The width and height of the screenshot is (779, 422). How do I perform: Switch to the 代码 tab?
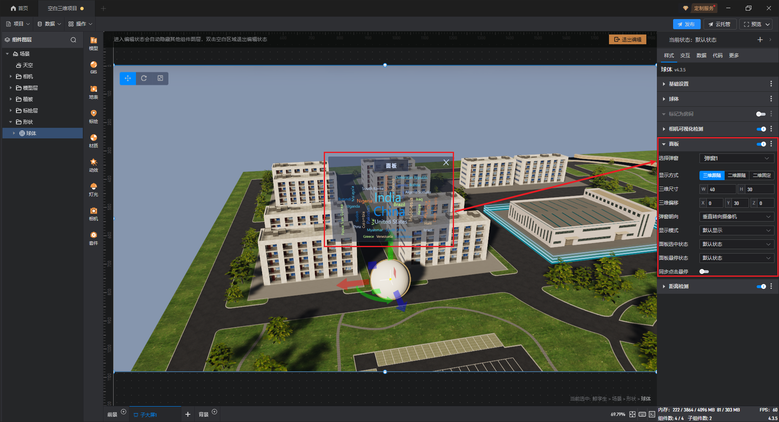point(718,56)
